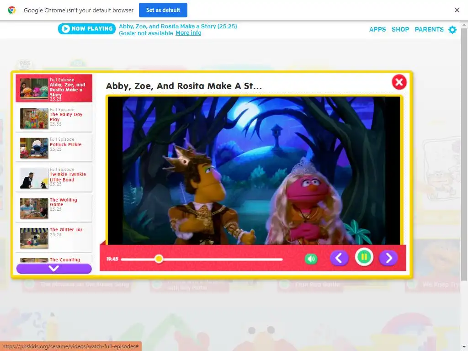This screenshot has width=468, height=351.
Task: Click the Now Playing badge
Action: pos(86,29)
